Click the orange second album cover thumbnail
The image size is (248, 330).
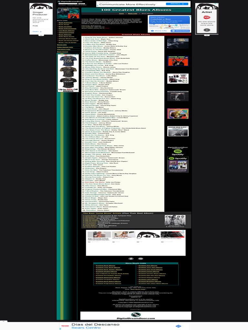click(178, 61)
